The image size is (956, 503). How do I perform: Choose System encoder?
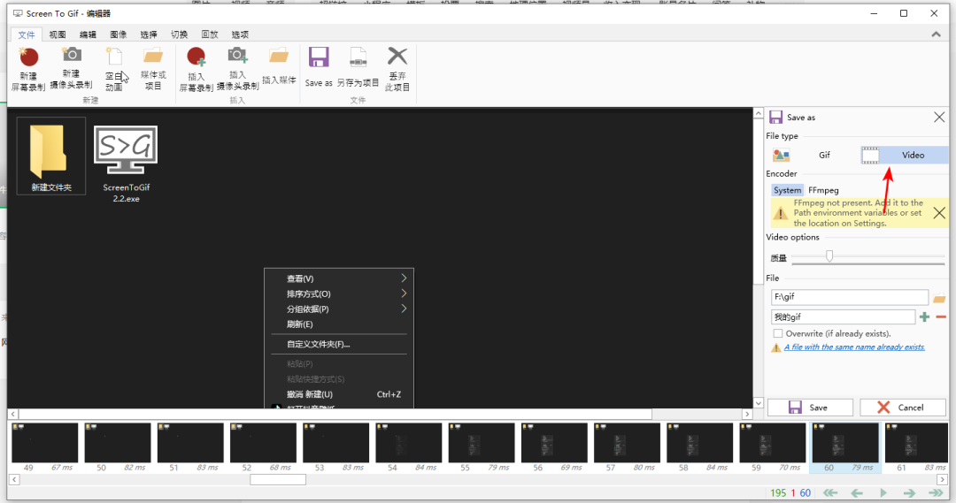pyautogui.click(x=787, y=190)
